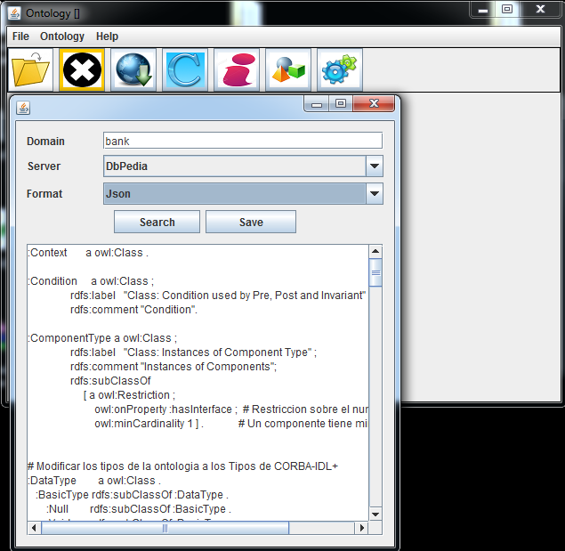This screenshot has width=565, height=551.
Task: Click the black X cancel toolbar icon
Action: click(82, 70)
